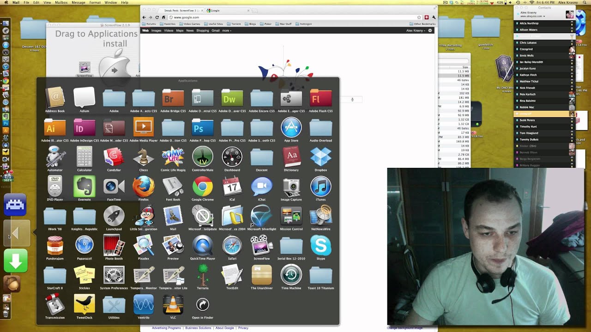Image resolution: width=591 pixels, height=332 pixels.
Task: Bookmark this page with the star
Action: point(419,17)
